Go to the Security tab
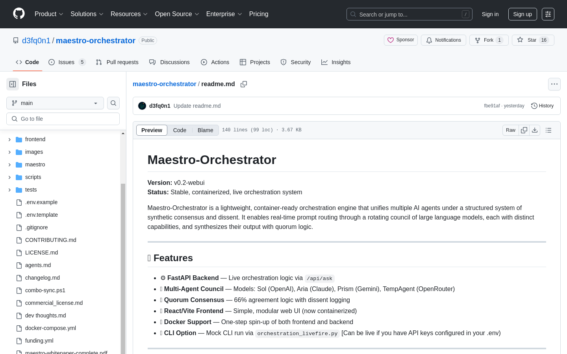This screenshot has height=354, width=567. (296, 62)
